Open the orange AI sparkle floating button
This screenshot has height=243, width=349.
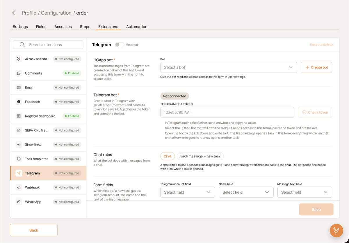point(336,231)
